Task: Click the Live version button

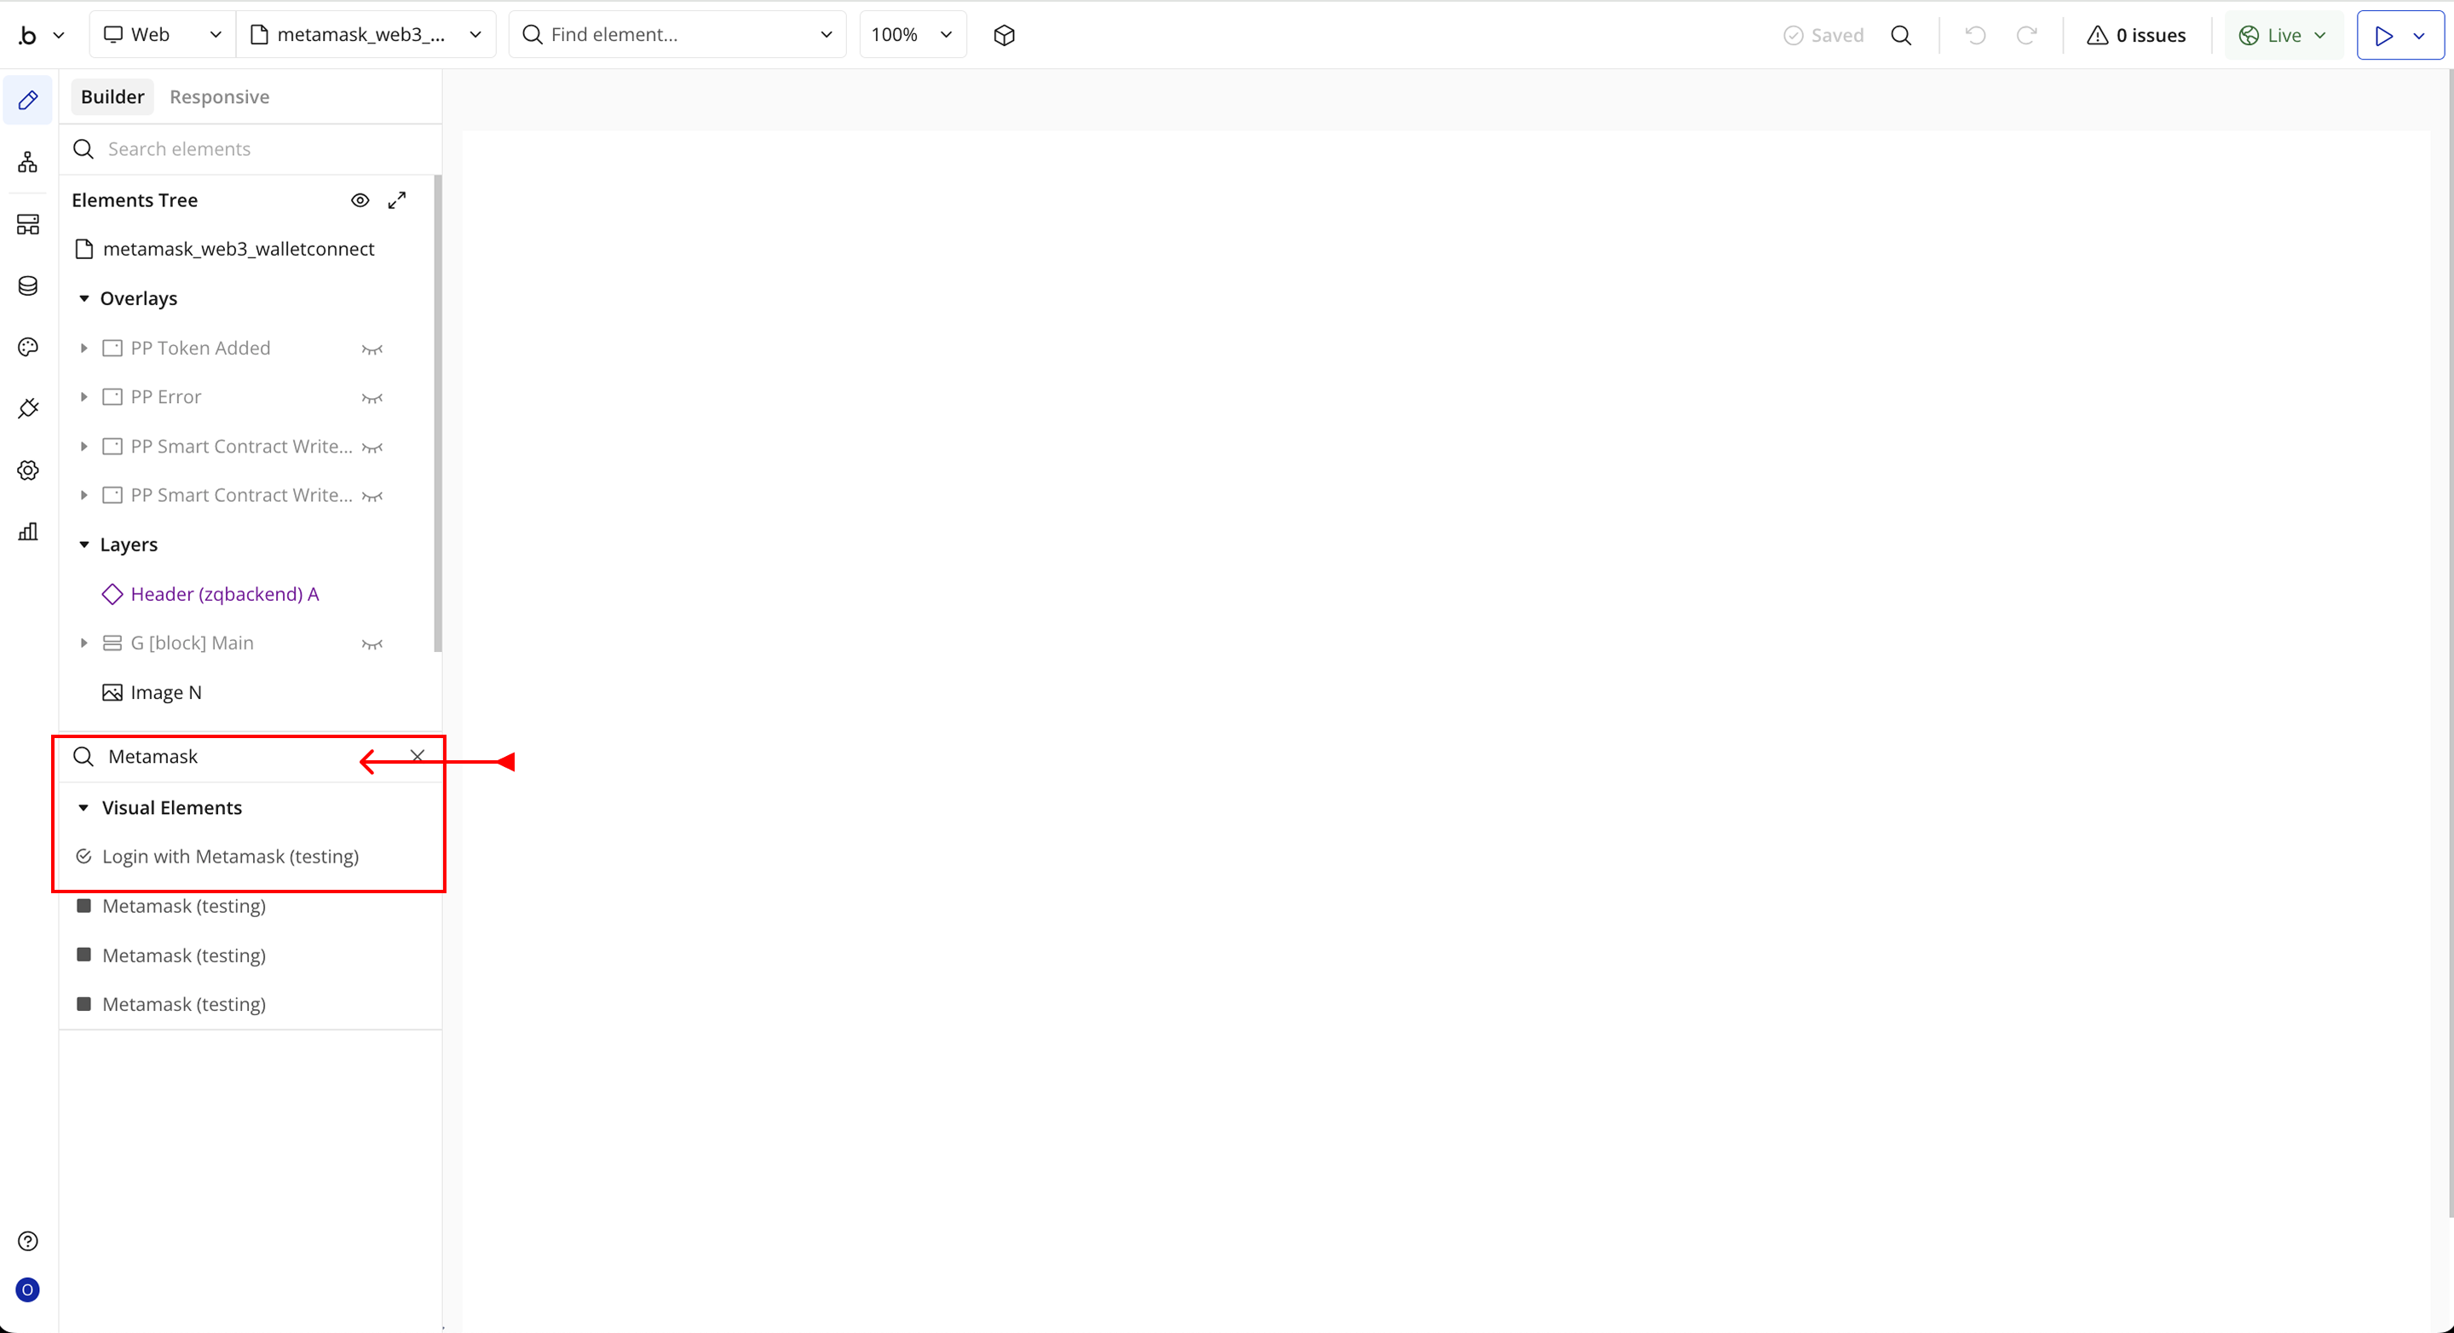Action: tap(2283, 35)
